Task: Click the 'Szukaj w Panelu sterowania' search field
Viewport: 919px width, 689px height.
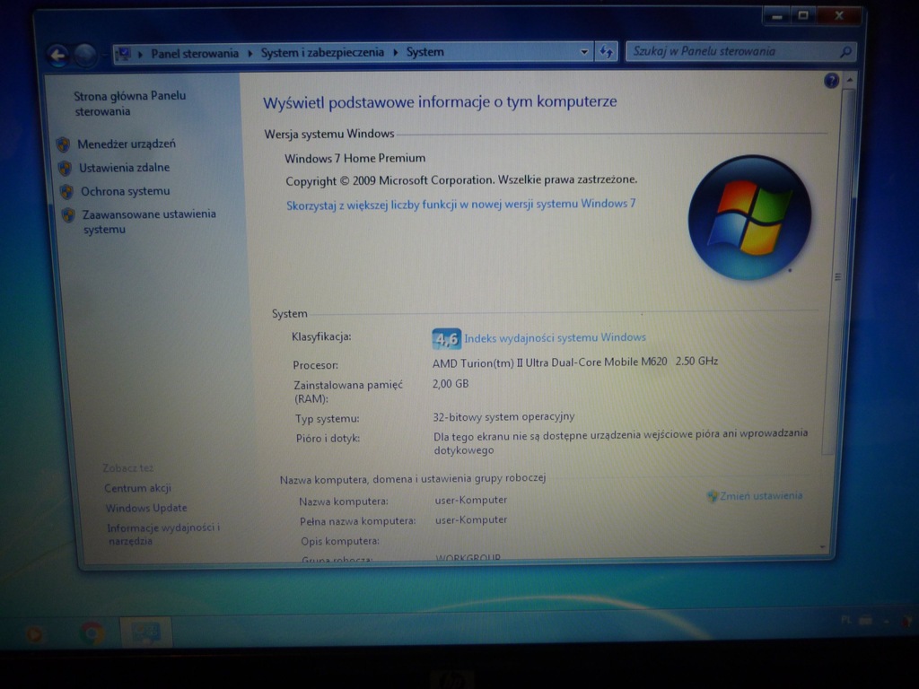Action: click(x=740, y=51)
